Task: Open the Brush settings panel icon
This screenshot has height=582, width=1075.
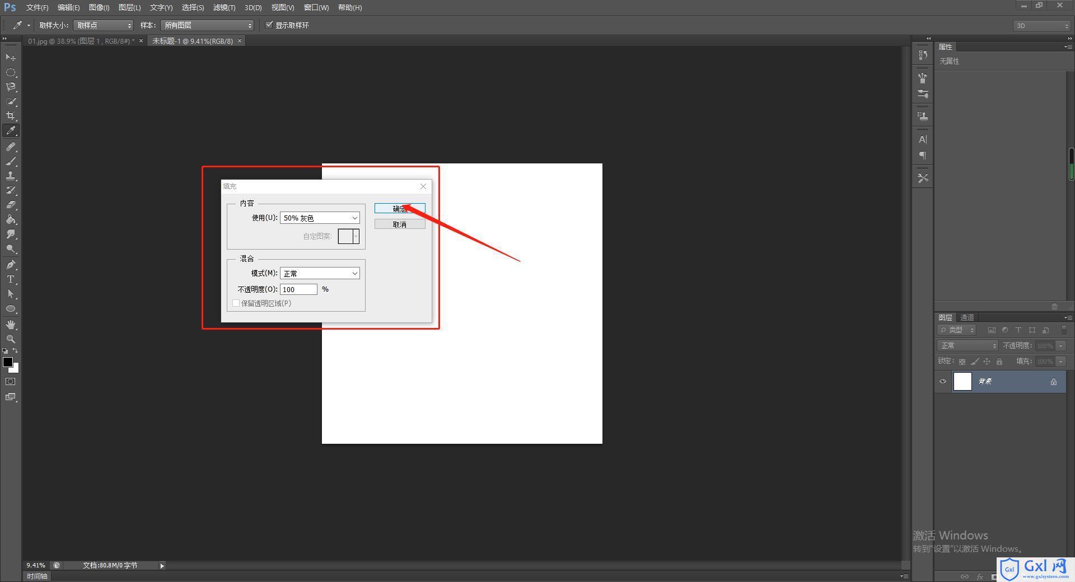Action: pyautogui.click(x=923, y=94)
